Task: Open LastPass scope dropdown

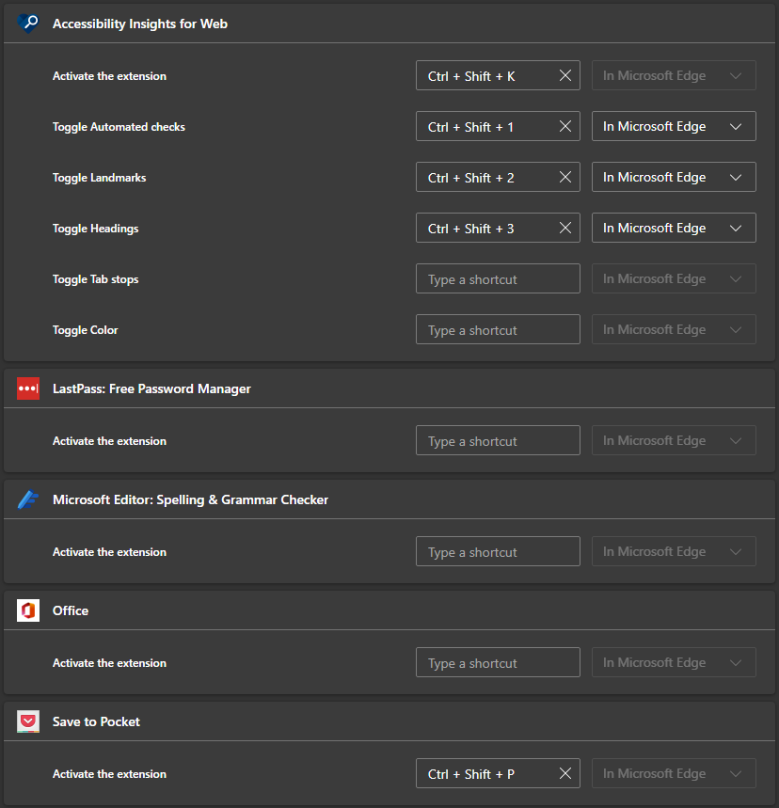Action: 674,440
